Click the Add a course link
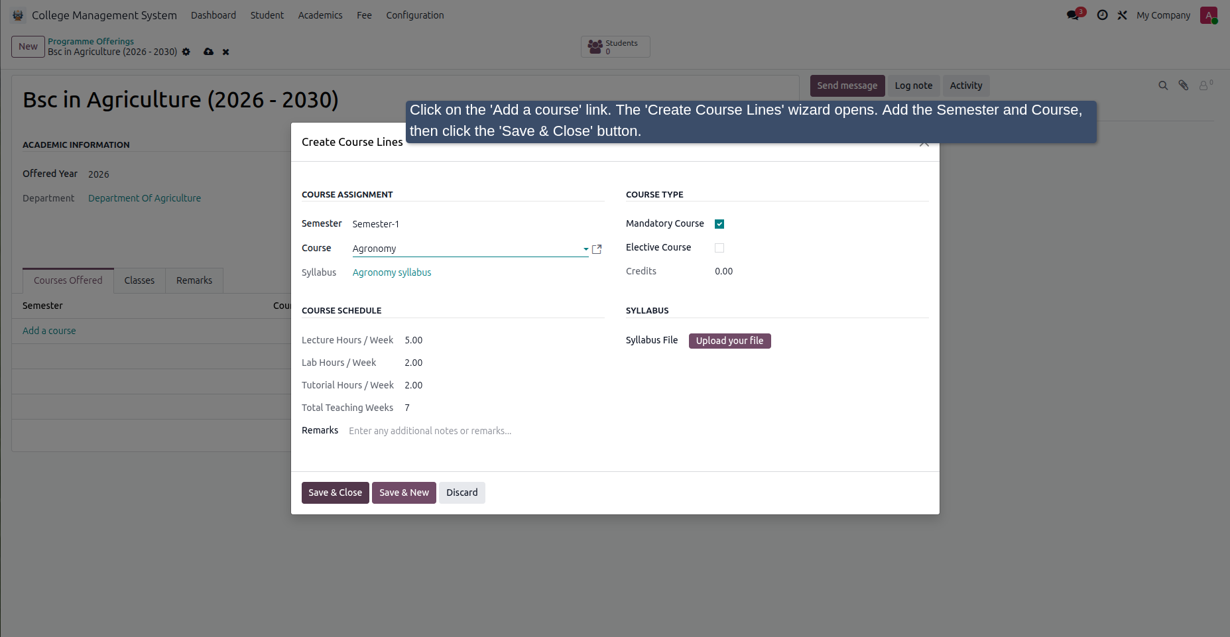Image resolution: width=1230 pixels, height=637 pixels. [49, 331]
